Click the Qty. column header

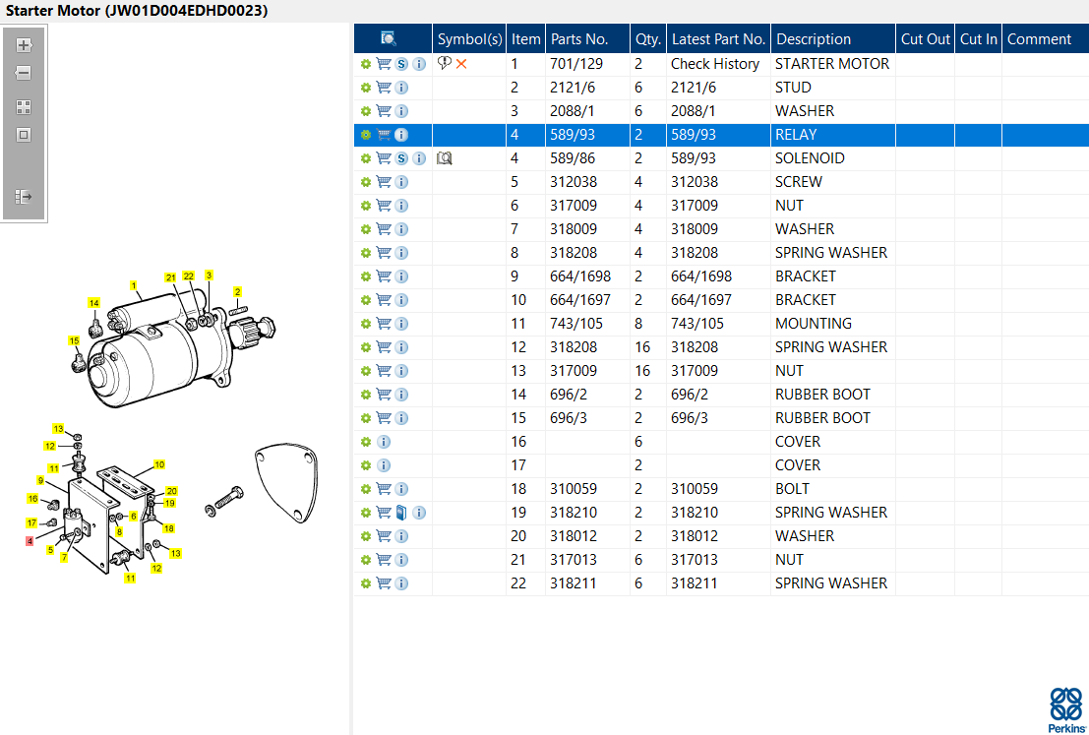[x=648, y=39]
